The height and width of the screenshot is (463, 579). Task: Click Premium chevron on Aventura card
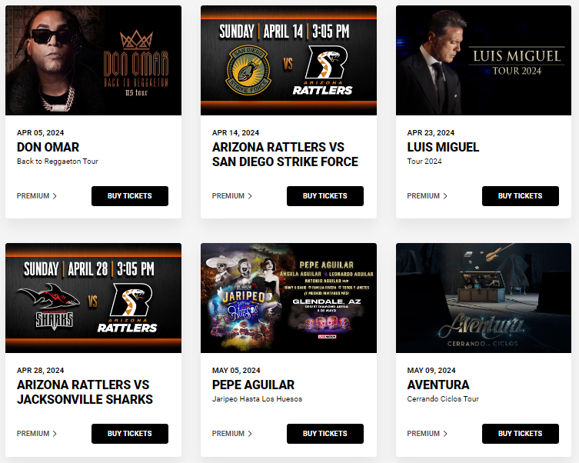445,434
